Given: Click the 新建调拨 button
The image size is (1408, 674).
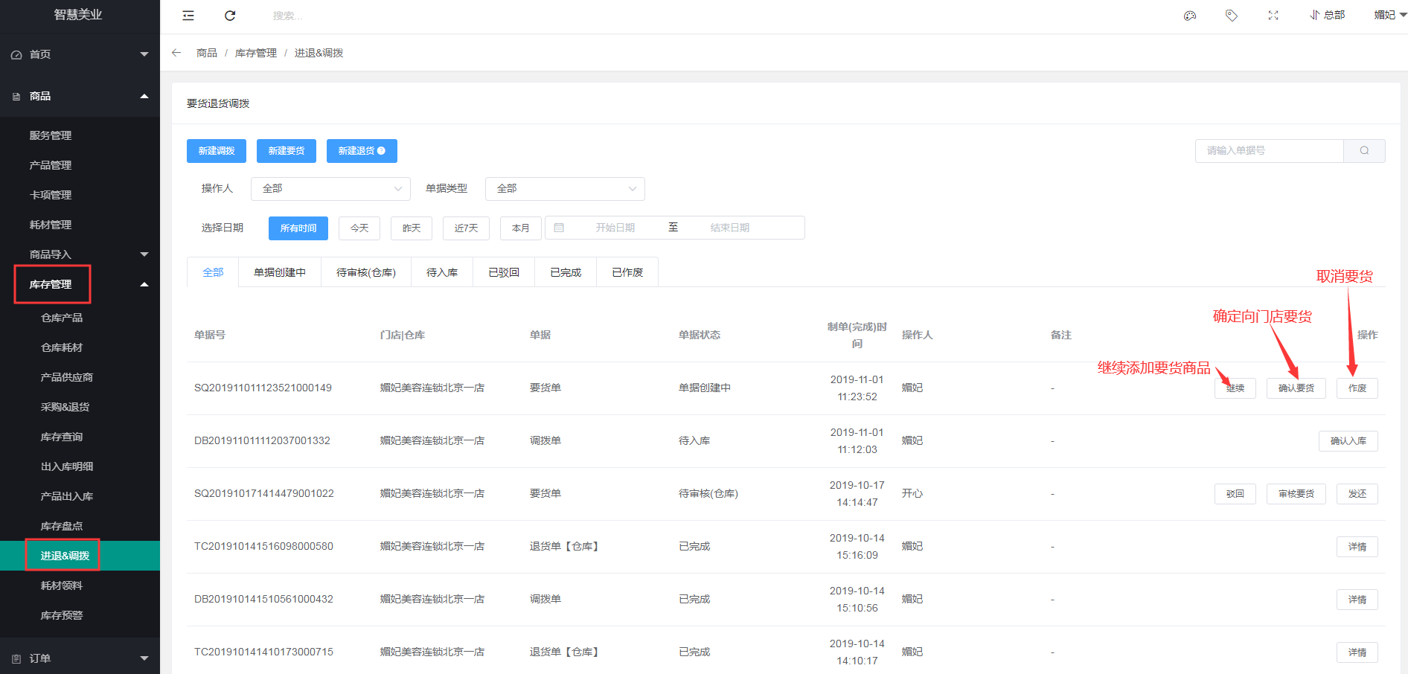Looking at the screenshot, I should tap(217, 151).
